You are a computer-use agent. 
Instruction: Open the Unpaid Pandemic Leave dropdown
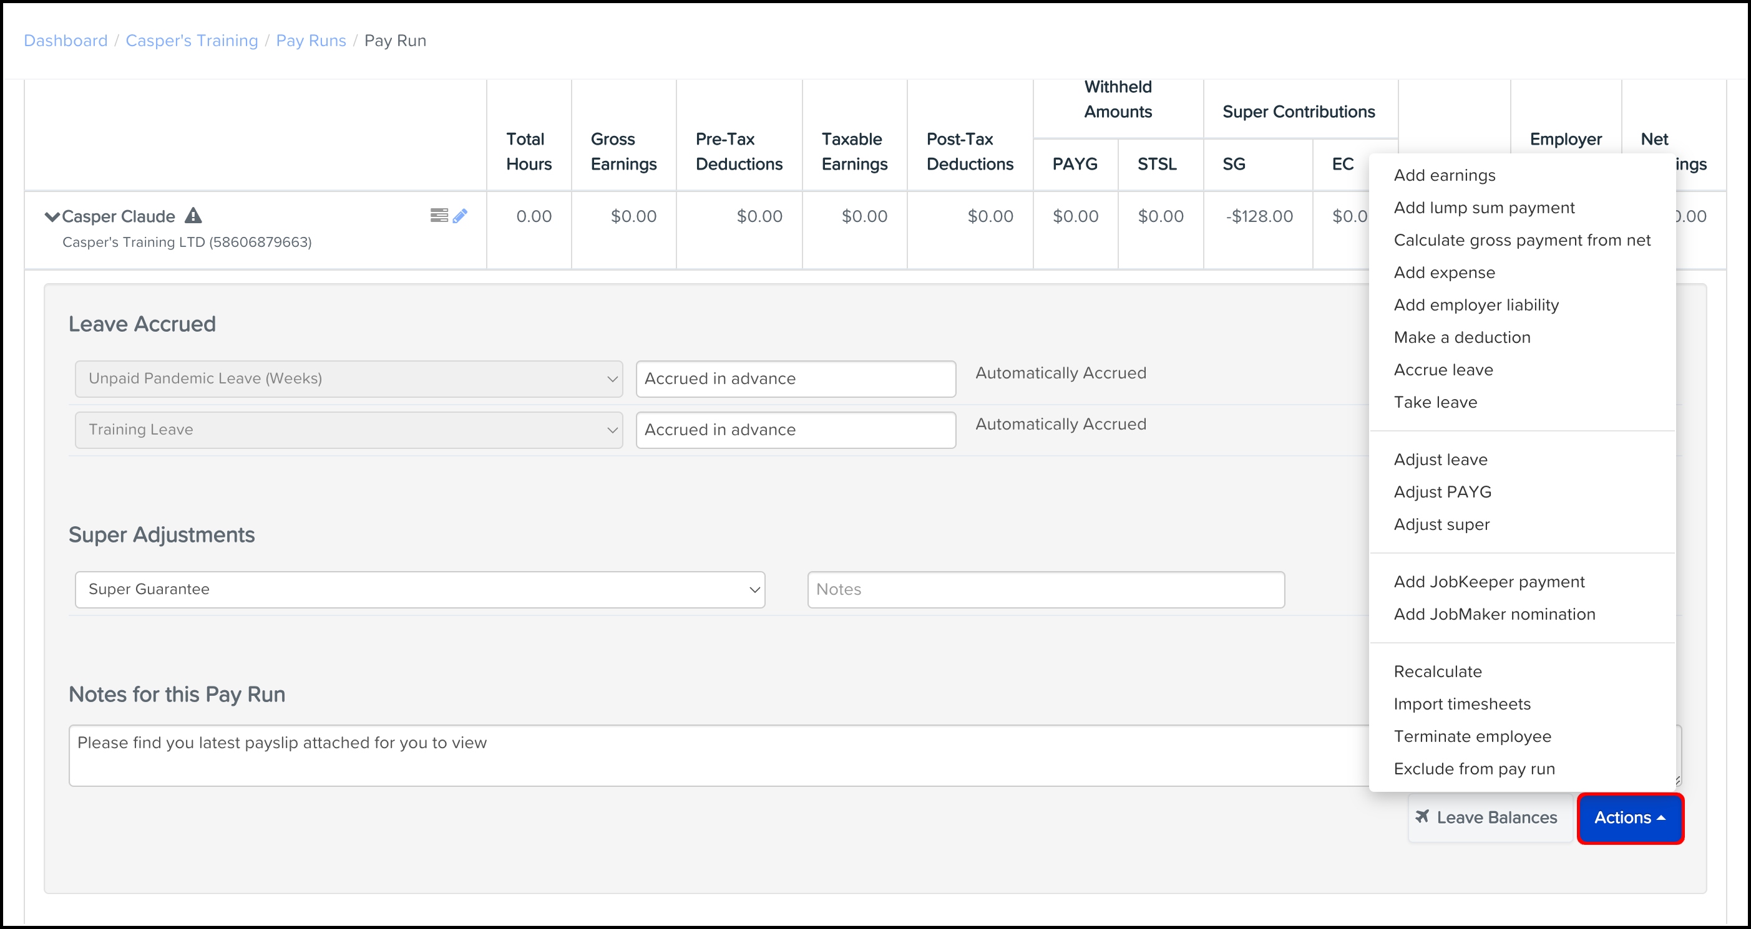(x=349, y=379)
